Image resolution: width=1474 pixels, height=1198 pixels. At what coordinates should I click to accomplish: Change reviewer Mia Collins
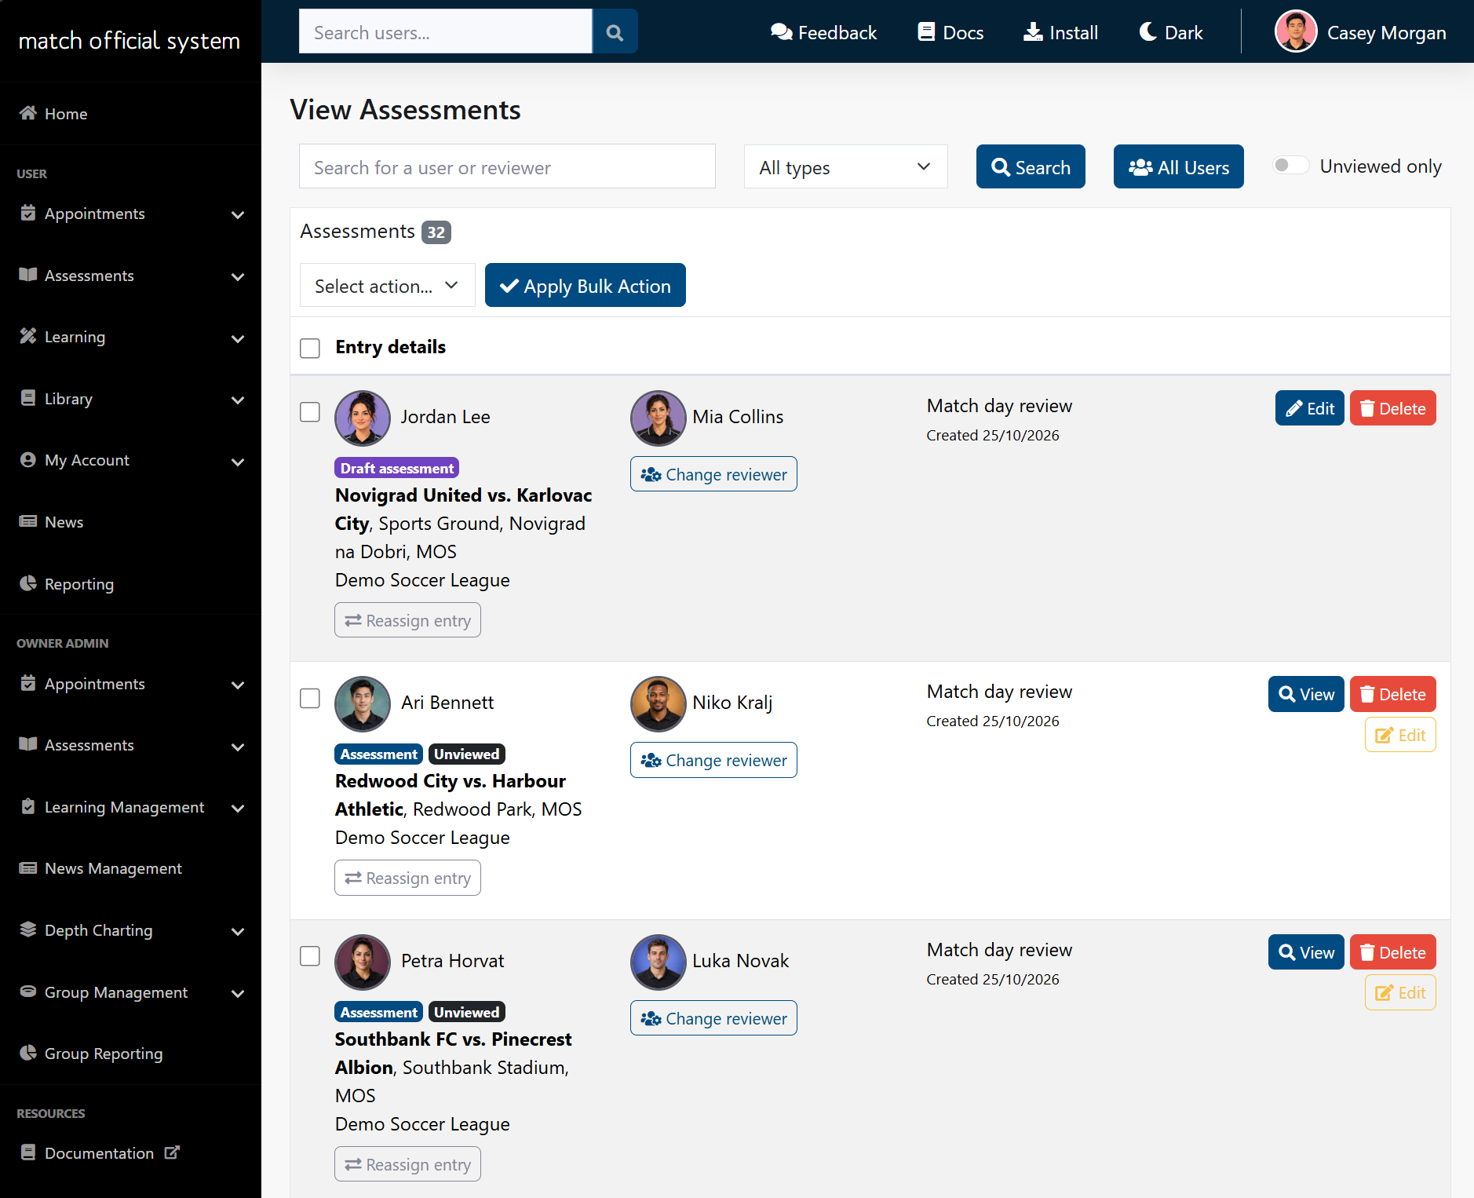[713, 474]
